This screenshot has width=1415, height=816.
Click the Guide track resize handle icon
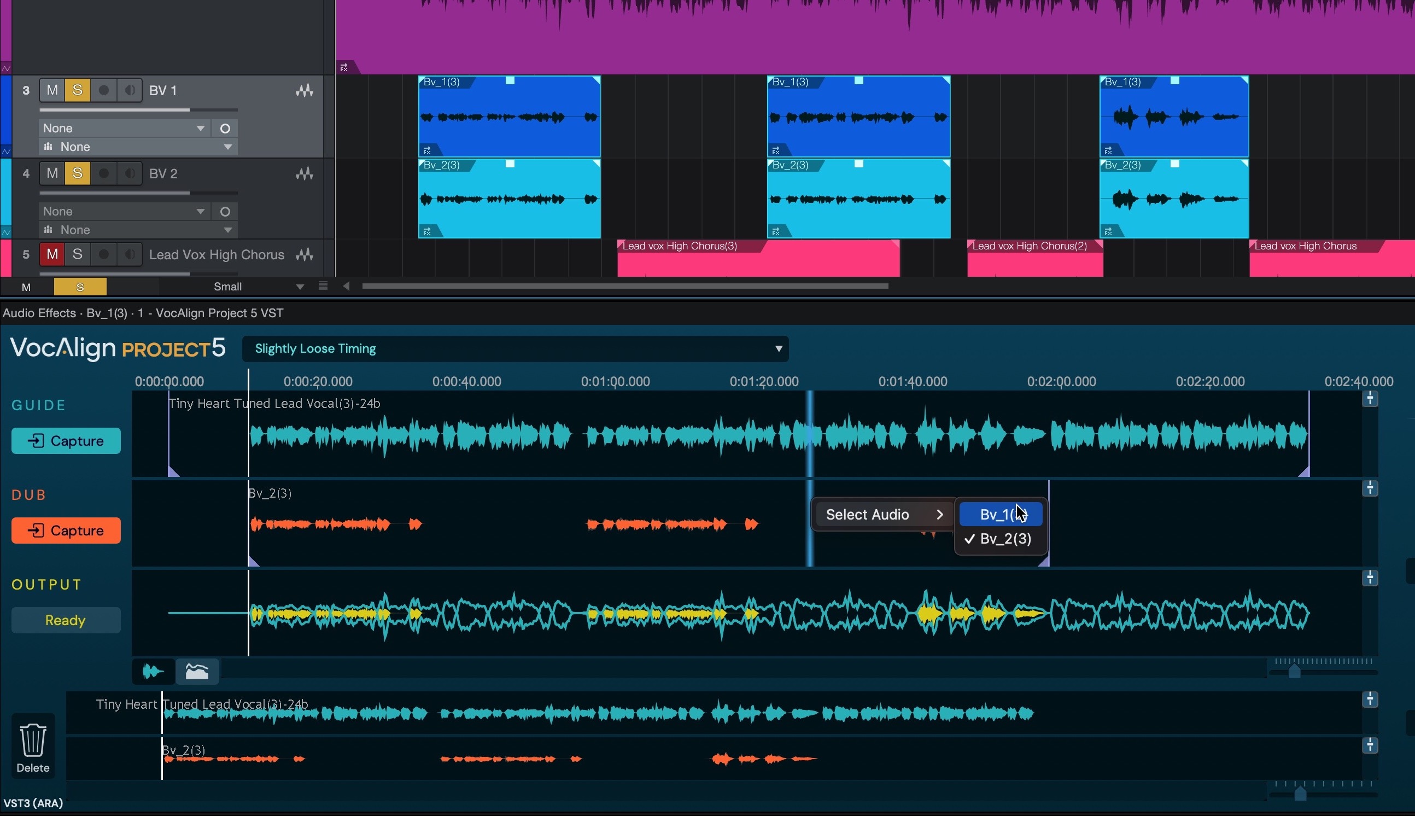(x=1370, y=399)
